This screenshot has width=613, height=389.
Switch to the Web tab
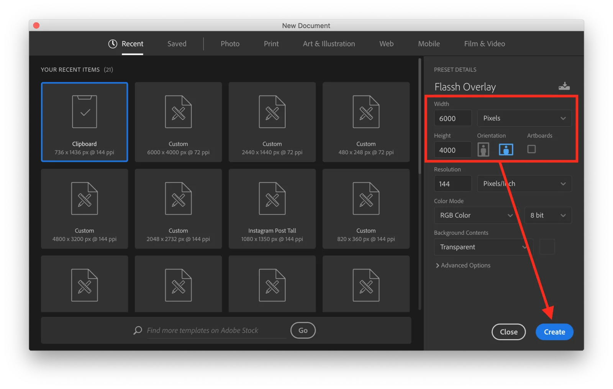pos(387,44)
